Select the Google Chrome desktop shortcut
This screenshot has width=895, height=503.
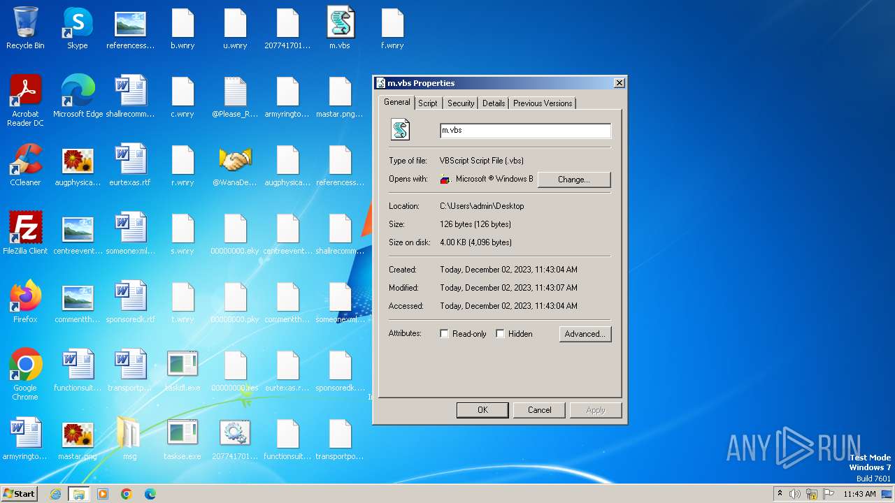click(25, 374)
